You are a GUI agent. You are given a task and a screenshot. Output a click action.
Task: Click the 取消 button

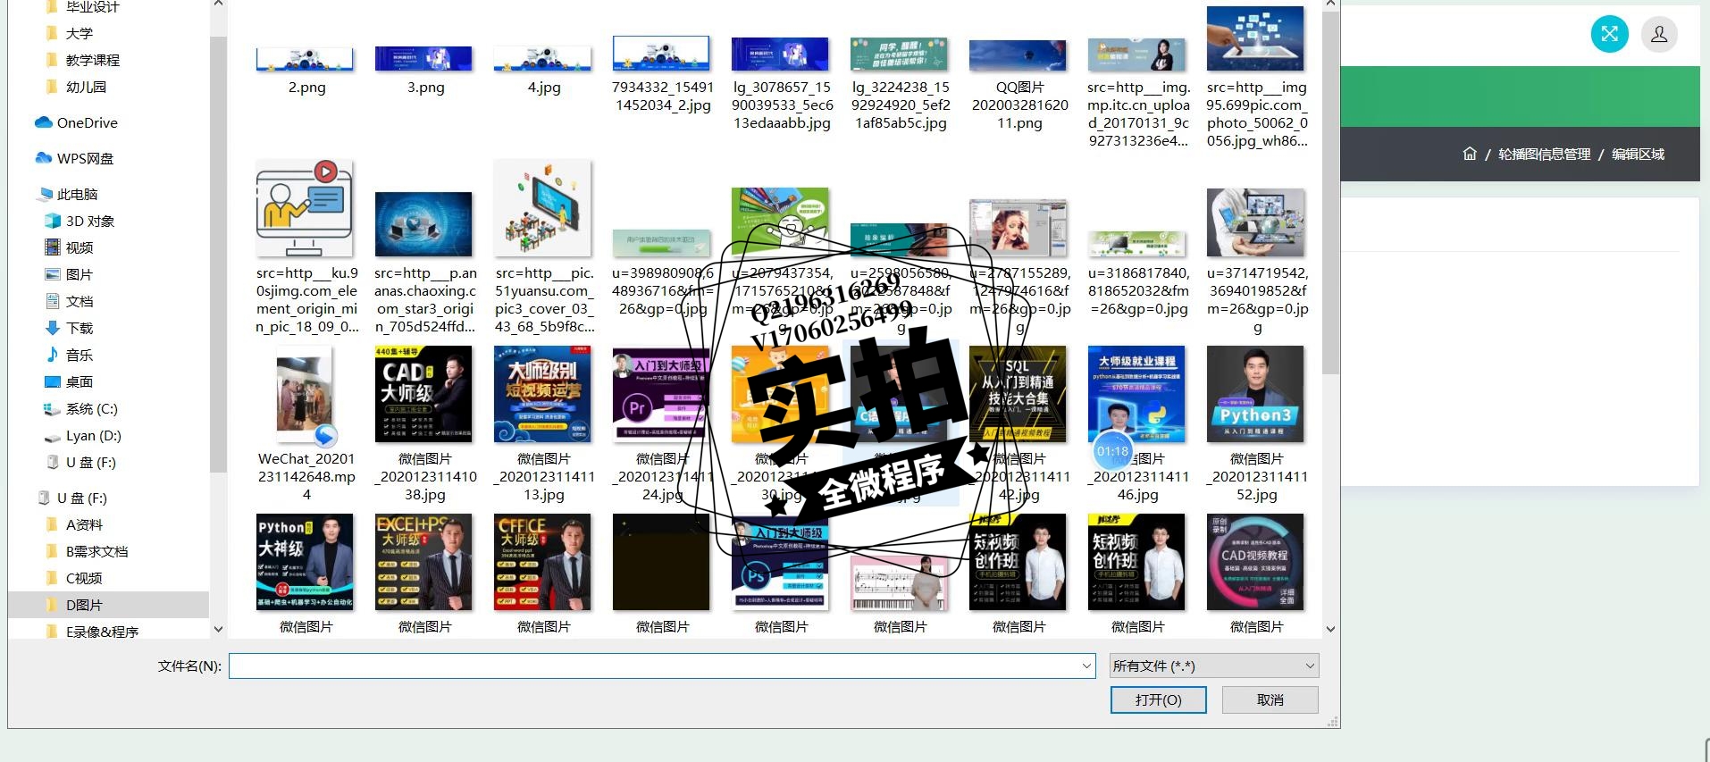click(x=1270, y=699)
